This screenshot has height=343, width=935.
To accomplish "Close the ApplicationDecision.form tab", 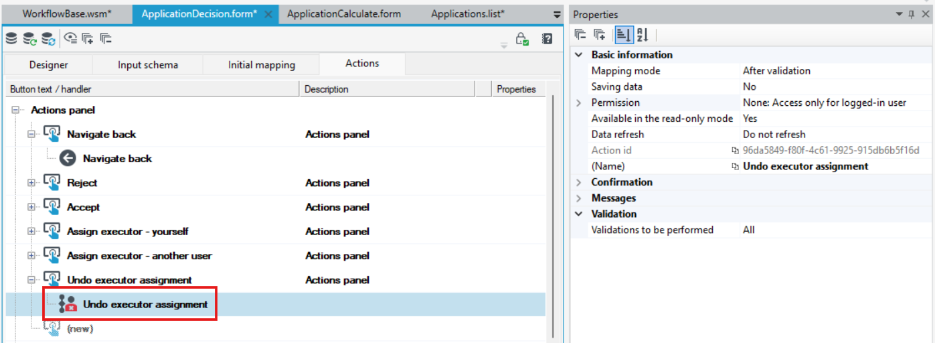I will [268, 14].
